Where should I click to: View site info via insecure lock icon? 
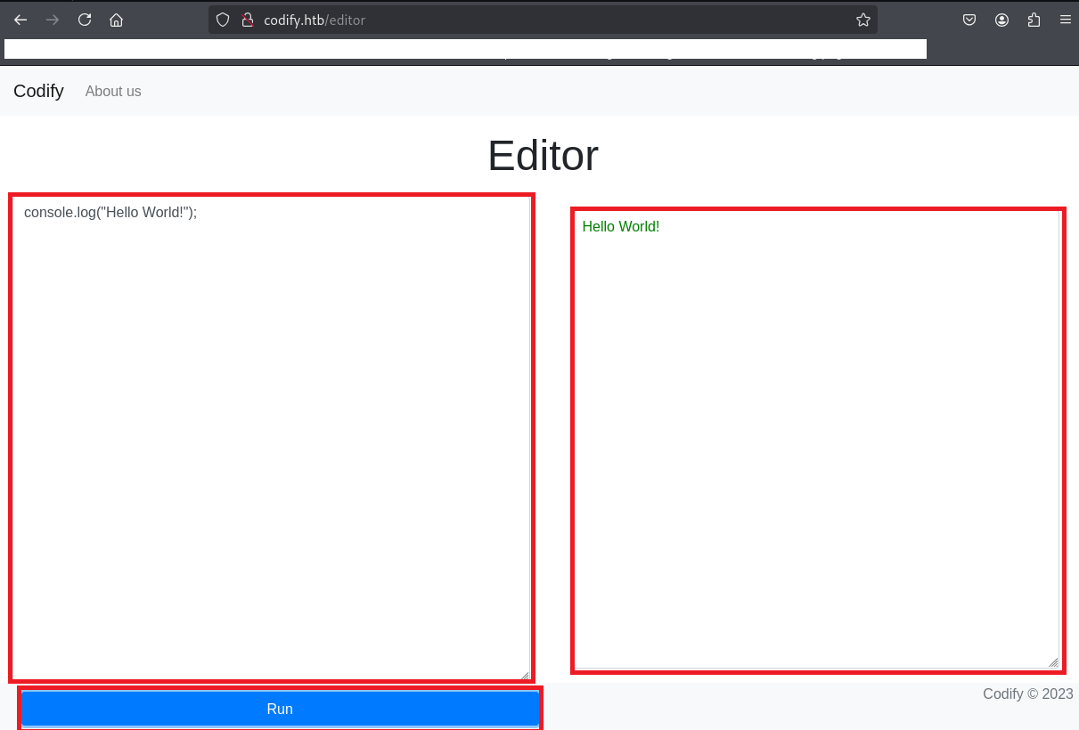pos(248,20)
